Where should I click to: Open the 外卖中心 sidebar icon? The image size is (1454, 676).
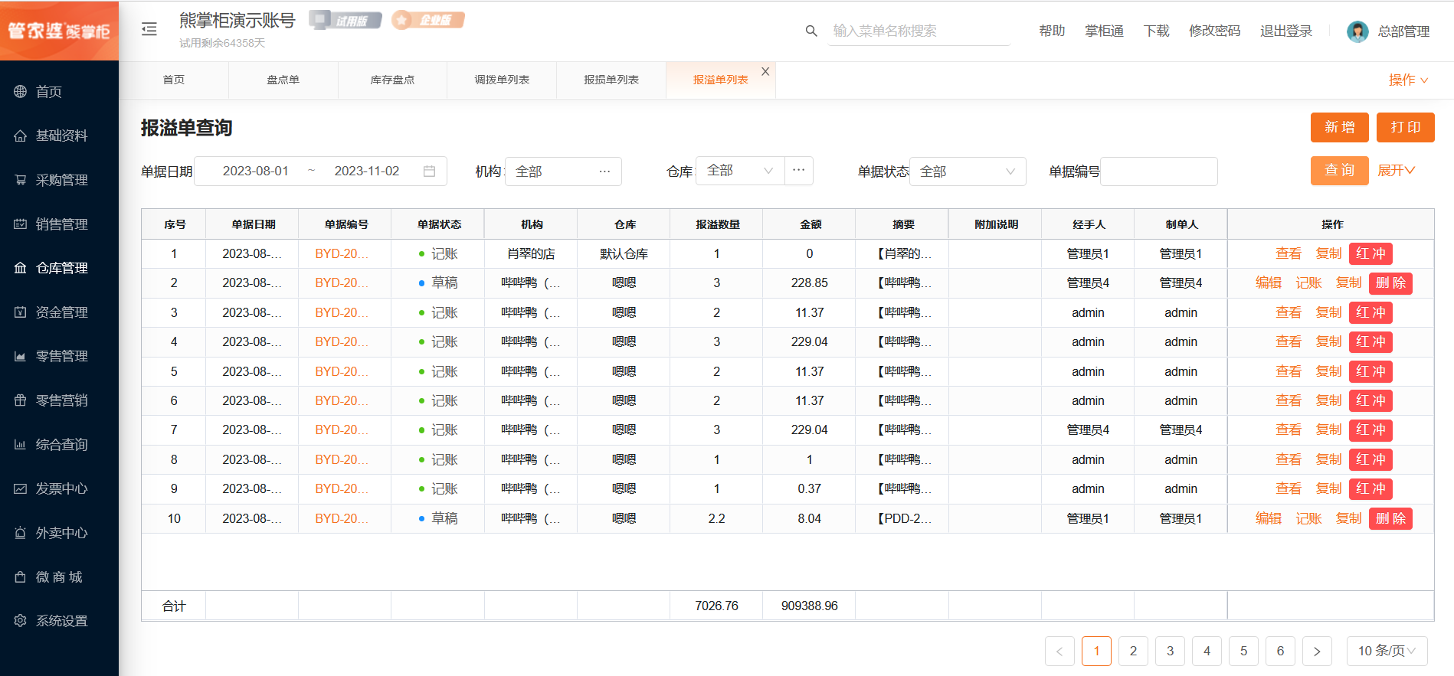click(21, 533)
